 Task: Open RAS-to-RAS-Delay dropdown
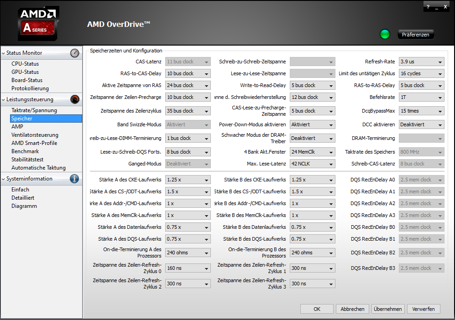coord(422,86)
